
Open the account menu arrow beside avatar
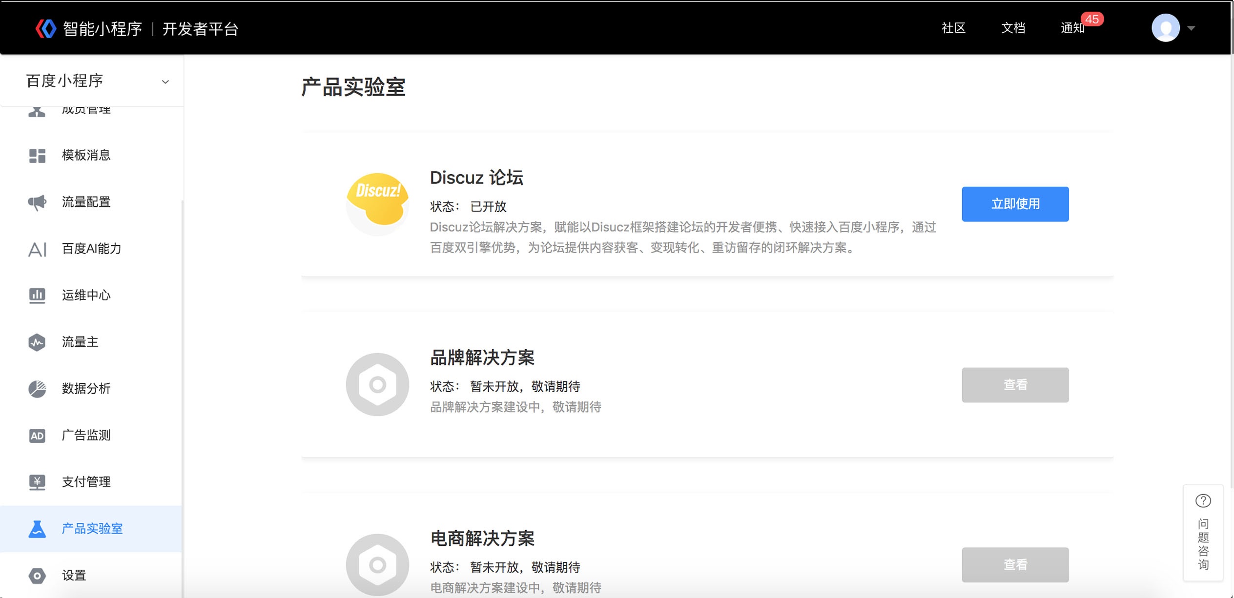(x=1191, y=28)
